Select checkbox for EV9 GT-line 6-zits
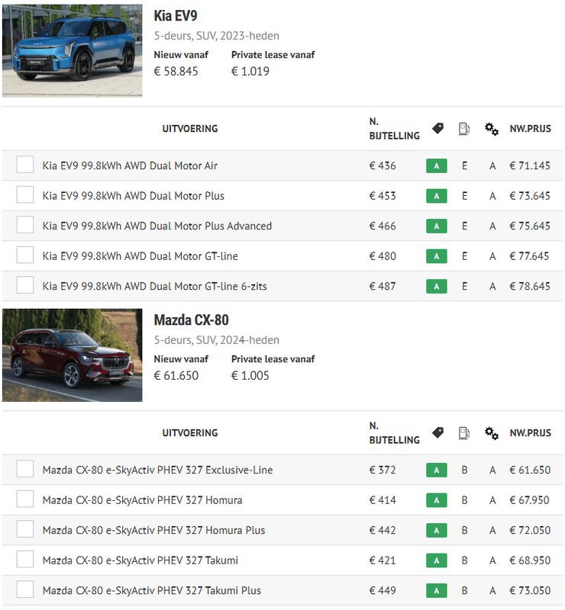Viewport: 565px width, 610px height. point(25,286)
